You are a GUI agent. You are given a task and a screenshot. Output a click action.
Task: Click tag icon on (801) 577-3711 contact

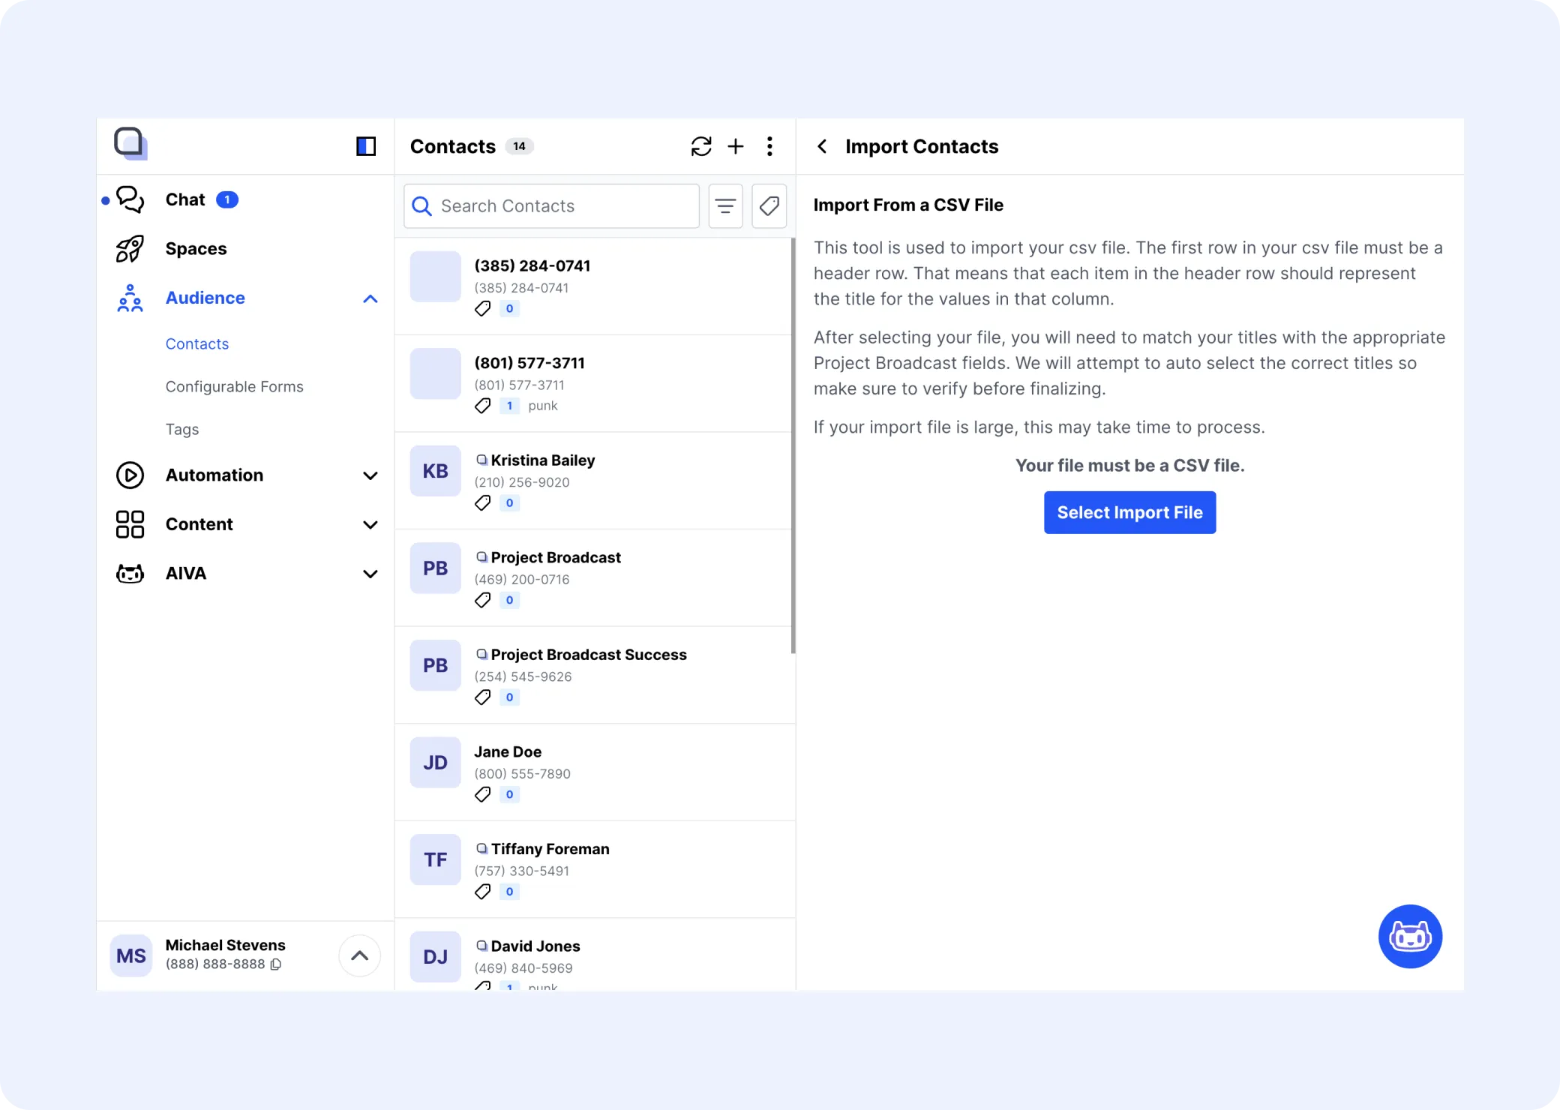(483, 406)
